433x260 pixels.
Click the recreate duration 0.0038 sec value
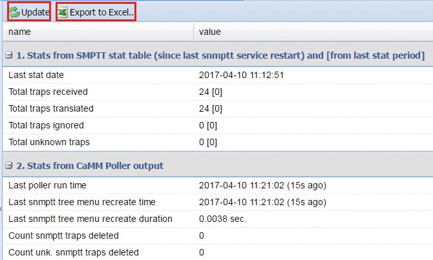(222, 219)
